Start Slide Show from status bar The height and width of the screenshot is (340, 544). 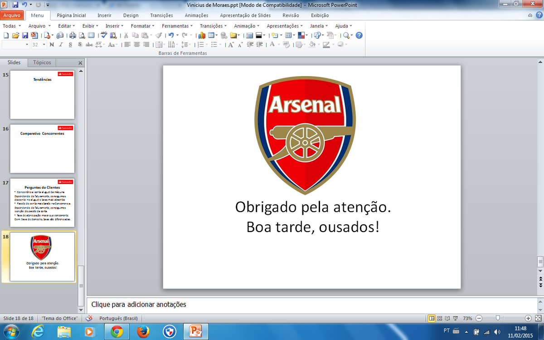click(x=455, y=318)
